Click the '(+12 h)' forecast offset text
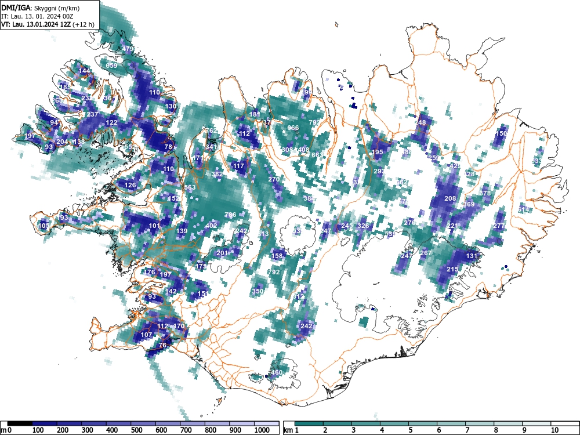 [84, 25]
